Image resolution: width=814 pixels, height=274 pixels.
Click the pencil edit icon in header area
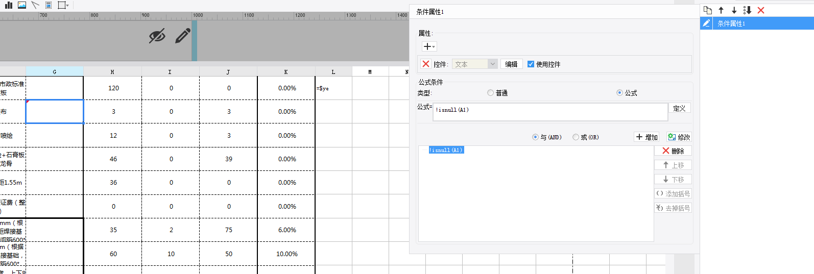click(x=183, y=36)
